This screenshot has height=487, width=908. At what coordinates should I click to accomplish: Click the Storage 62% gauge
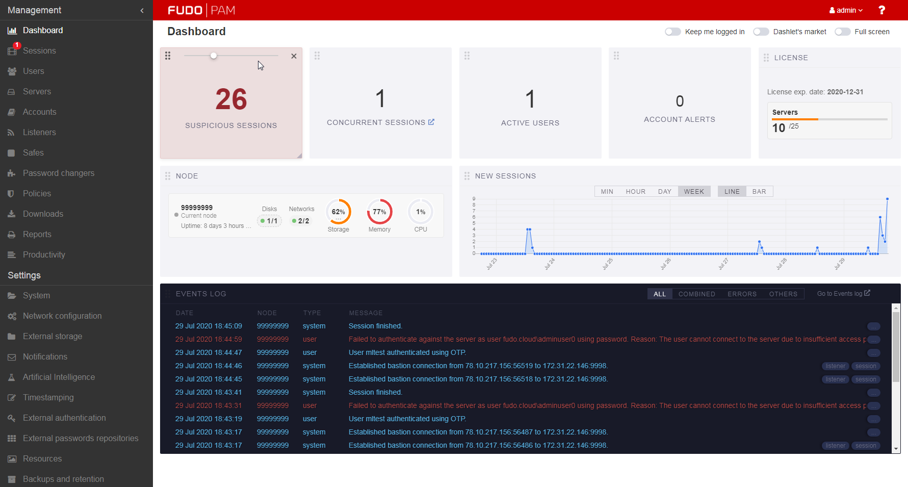[x=339, y=212]
